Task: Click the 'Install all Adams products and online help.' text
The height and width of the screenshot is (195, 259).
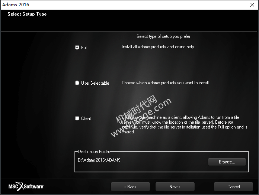Action: (158, 47)
